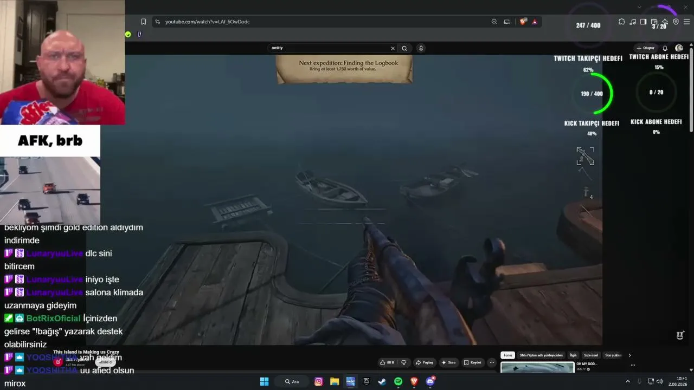
Task: Open the OH MY GOD recommended video thumbnail
Action: tap(537, 367)
